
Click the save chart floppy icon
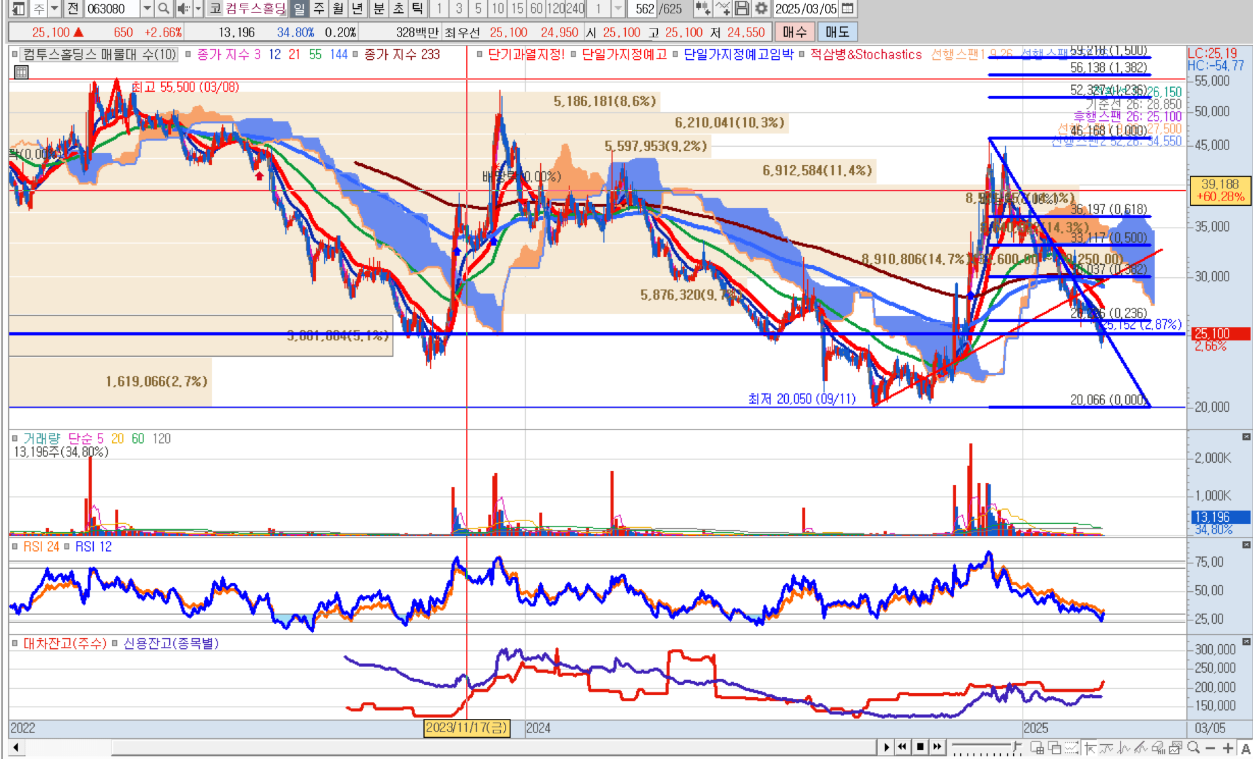[x=742, y=9]
